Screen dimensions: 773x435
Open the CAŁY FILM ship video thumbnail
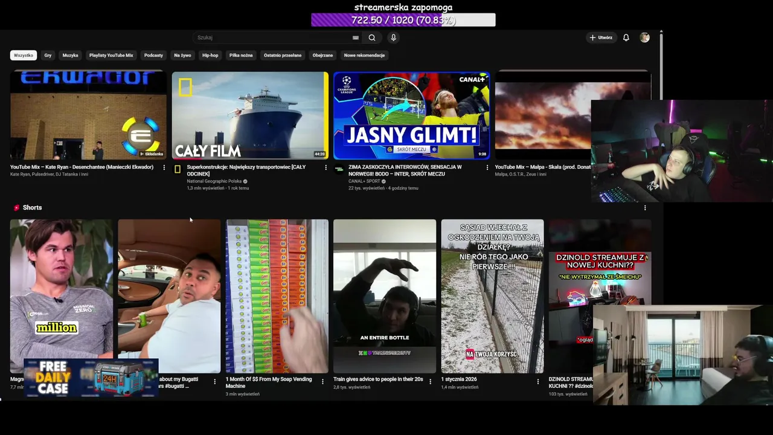[x=250, y=115]
